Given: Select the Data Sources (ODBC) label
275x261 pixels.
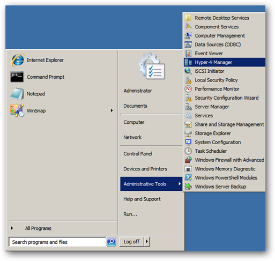Looking at the screenshot, I should click(218, 44).
